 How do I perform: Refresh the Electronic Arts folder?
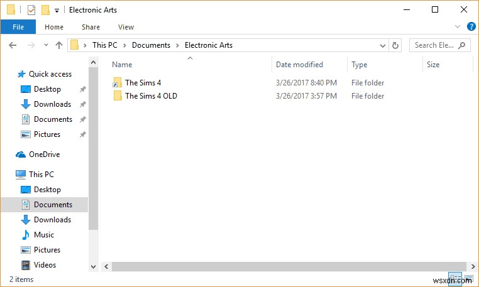pos(395,45)
